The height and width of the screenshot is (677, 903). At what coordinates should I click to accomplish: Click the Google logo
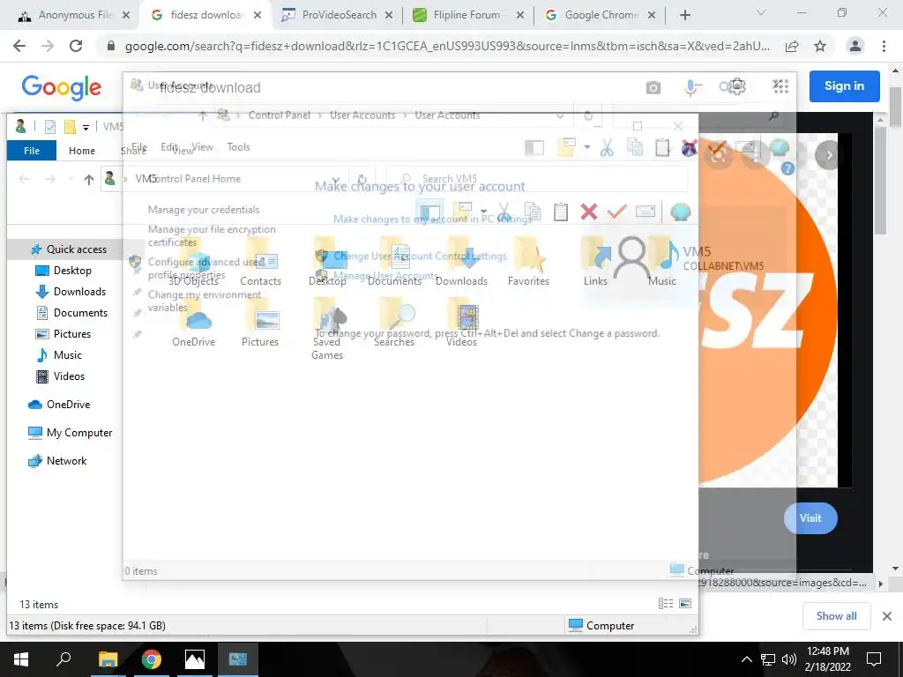62,87
